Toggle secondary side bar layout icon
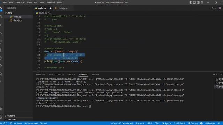This screenshot has height=125, width=223. tap(198, 2)
